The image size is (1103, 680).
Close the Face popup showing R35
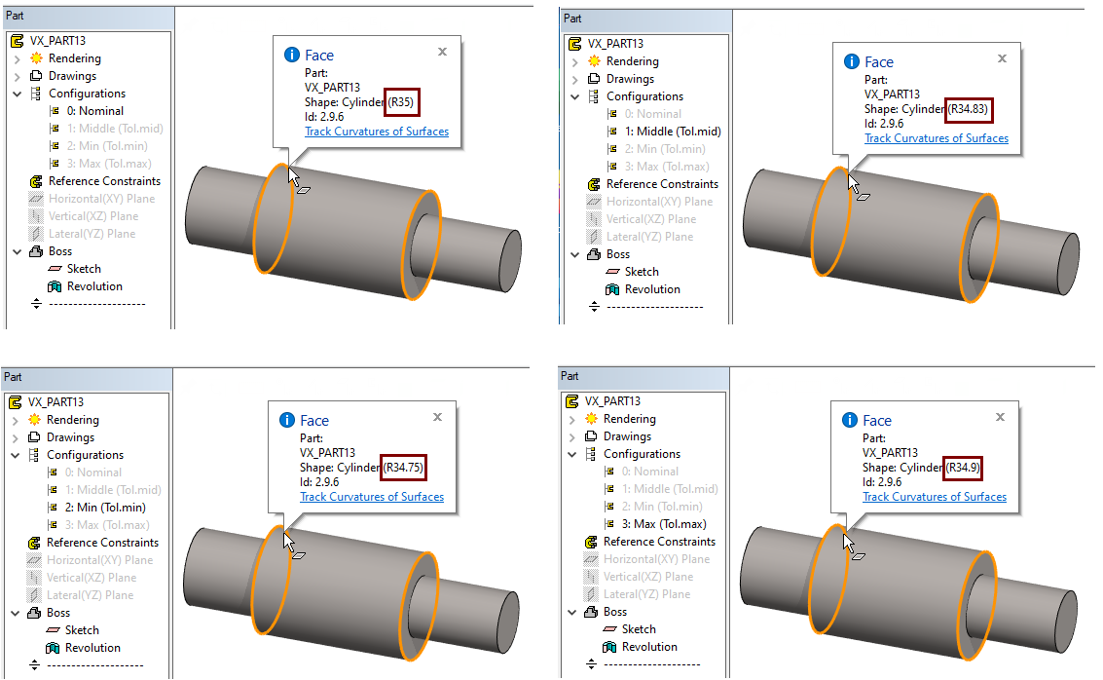(x=443, y=52)
